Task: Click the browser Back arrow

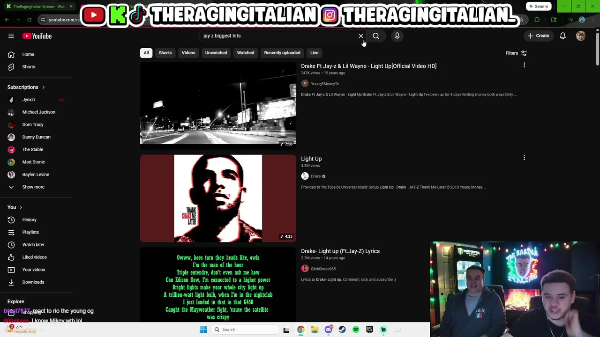Action: 7,20
